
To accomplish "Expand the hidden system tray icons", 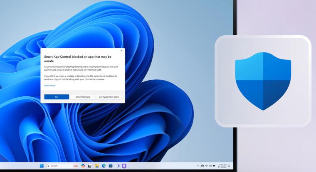I will click(198, 166).
